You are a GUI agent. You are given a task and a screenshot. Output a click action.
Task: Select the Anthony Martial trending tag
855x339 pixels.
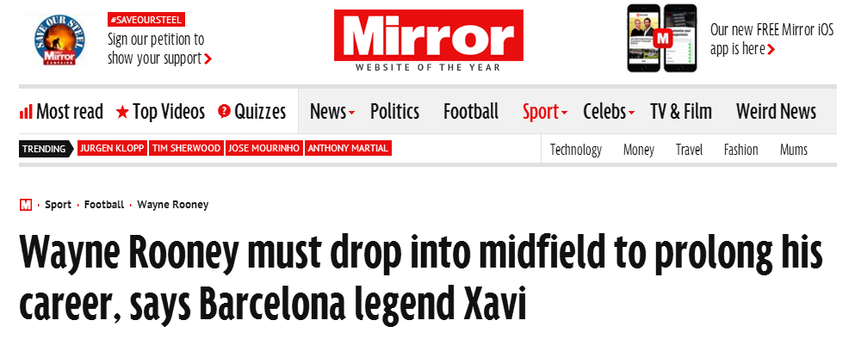point(348,148)
